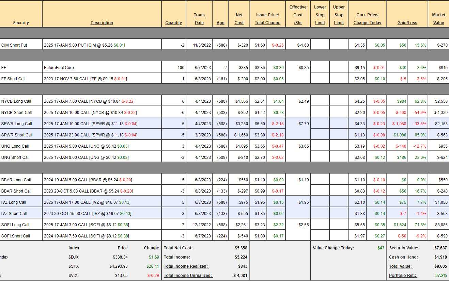The width and height of the screenshot is (449, 281).
Task: Click the Security Value label
Action: pyautogui.click(x=404, y=248)
